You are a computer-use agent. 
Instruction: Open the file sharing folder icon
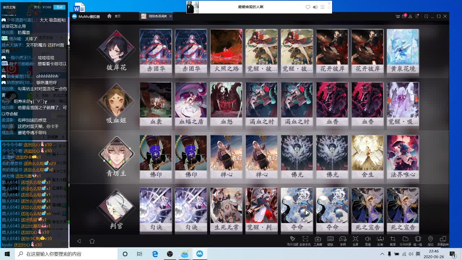(405, 240)
